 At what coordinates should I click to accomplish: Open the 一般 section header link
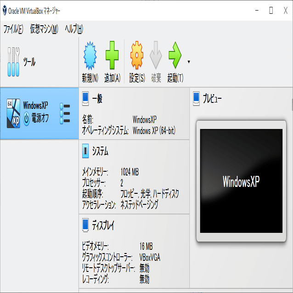[97, 99]
